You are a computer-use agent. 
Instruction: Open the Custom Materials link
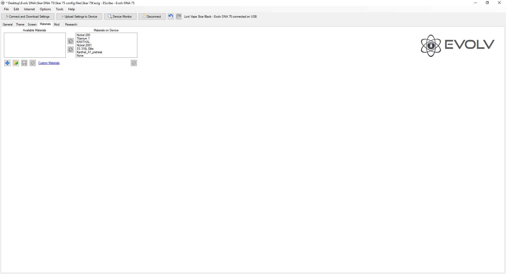[49, 63]
